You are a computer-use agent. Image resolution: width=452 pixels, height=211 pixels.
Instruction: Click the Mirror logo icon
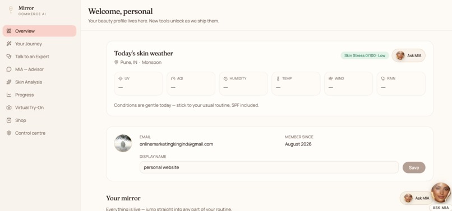[11, 10]
